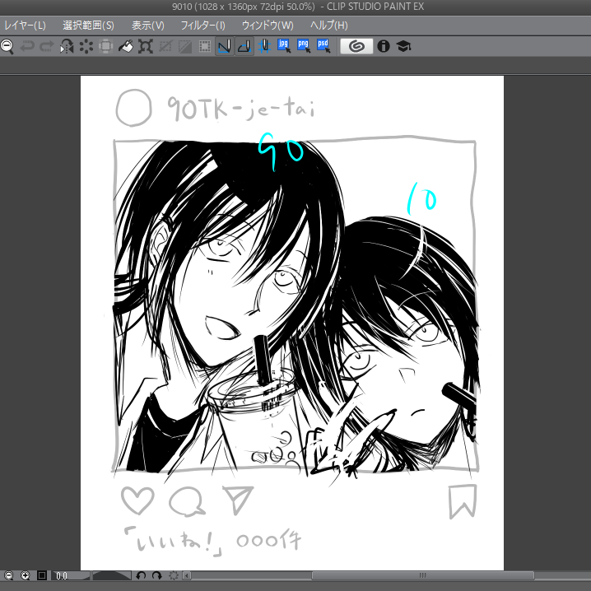Open tutorials with the graduation cap icon
591x591 pixels.
pos(403,46)
